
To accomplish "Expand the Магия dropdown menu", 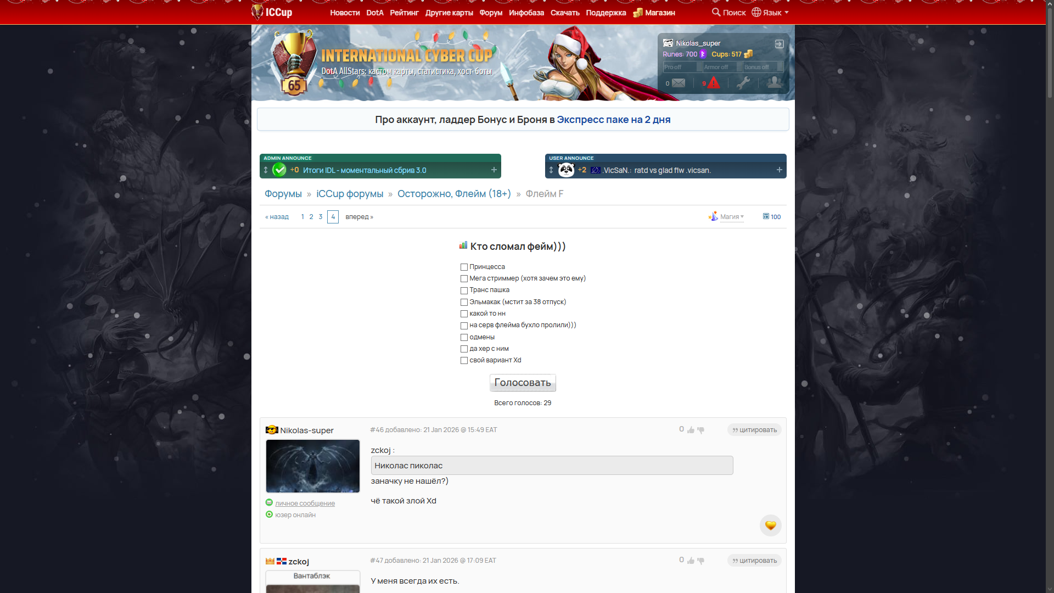I will pyautogui.click(x=731, y=217).
